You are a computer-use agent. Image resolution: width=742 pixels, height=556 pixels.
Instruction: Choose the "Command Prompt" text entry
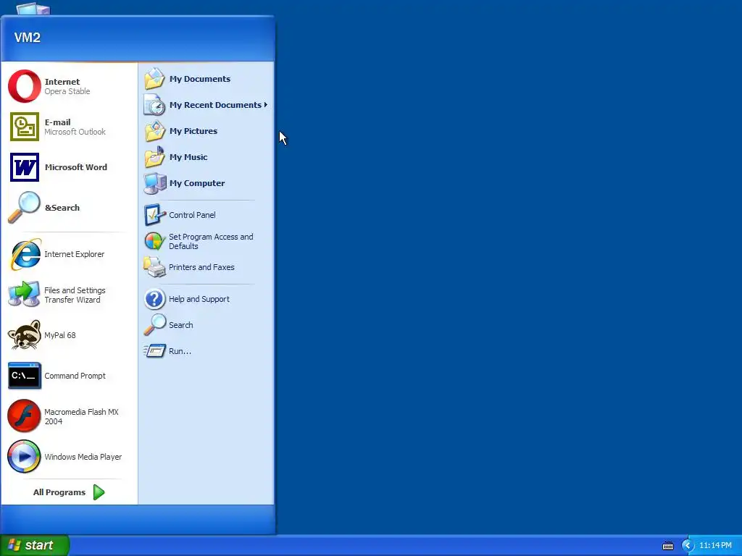pos(75,376)
